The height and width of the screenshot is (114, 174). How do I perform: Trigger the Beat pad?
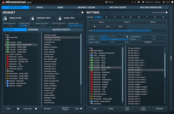121,26
